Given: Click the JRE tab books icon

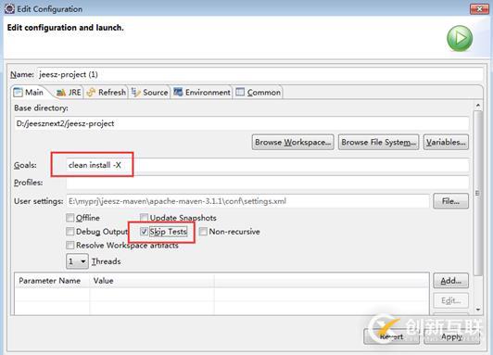Looking at the screenshot, I should coord(60,93).
